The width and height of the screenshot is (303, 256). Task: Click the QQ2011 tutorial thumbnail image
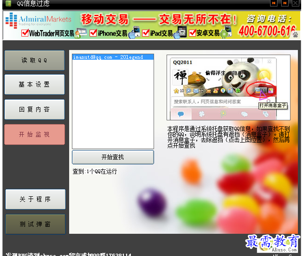[x=228, y=87]
